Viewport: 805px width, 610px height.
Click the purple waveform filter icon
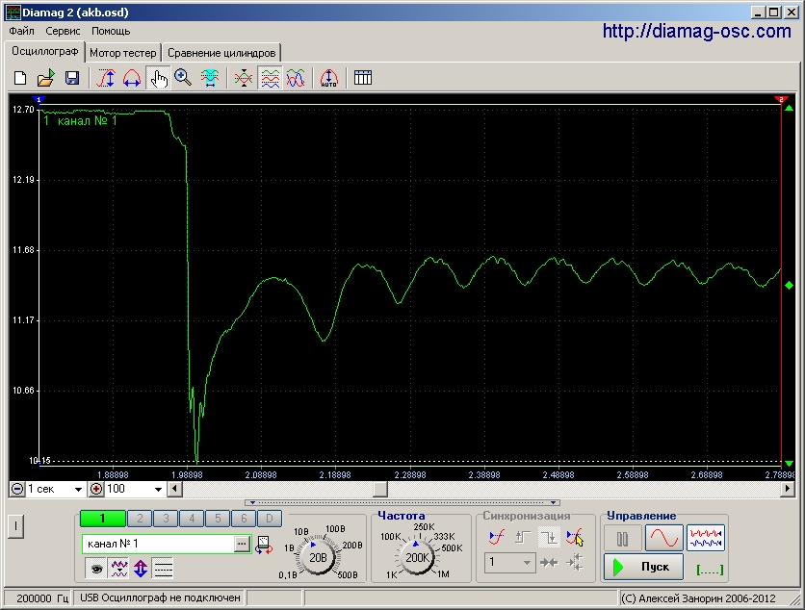point(119,569)
